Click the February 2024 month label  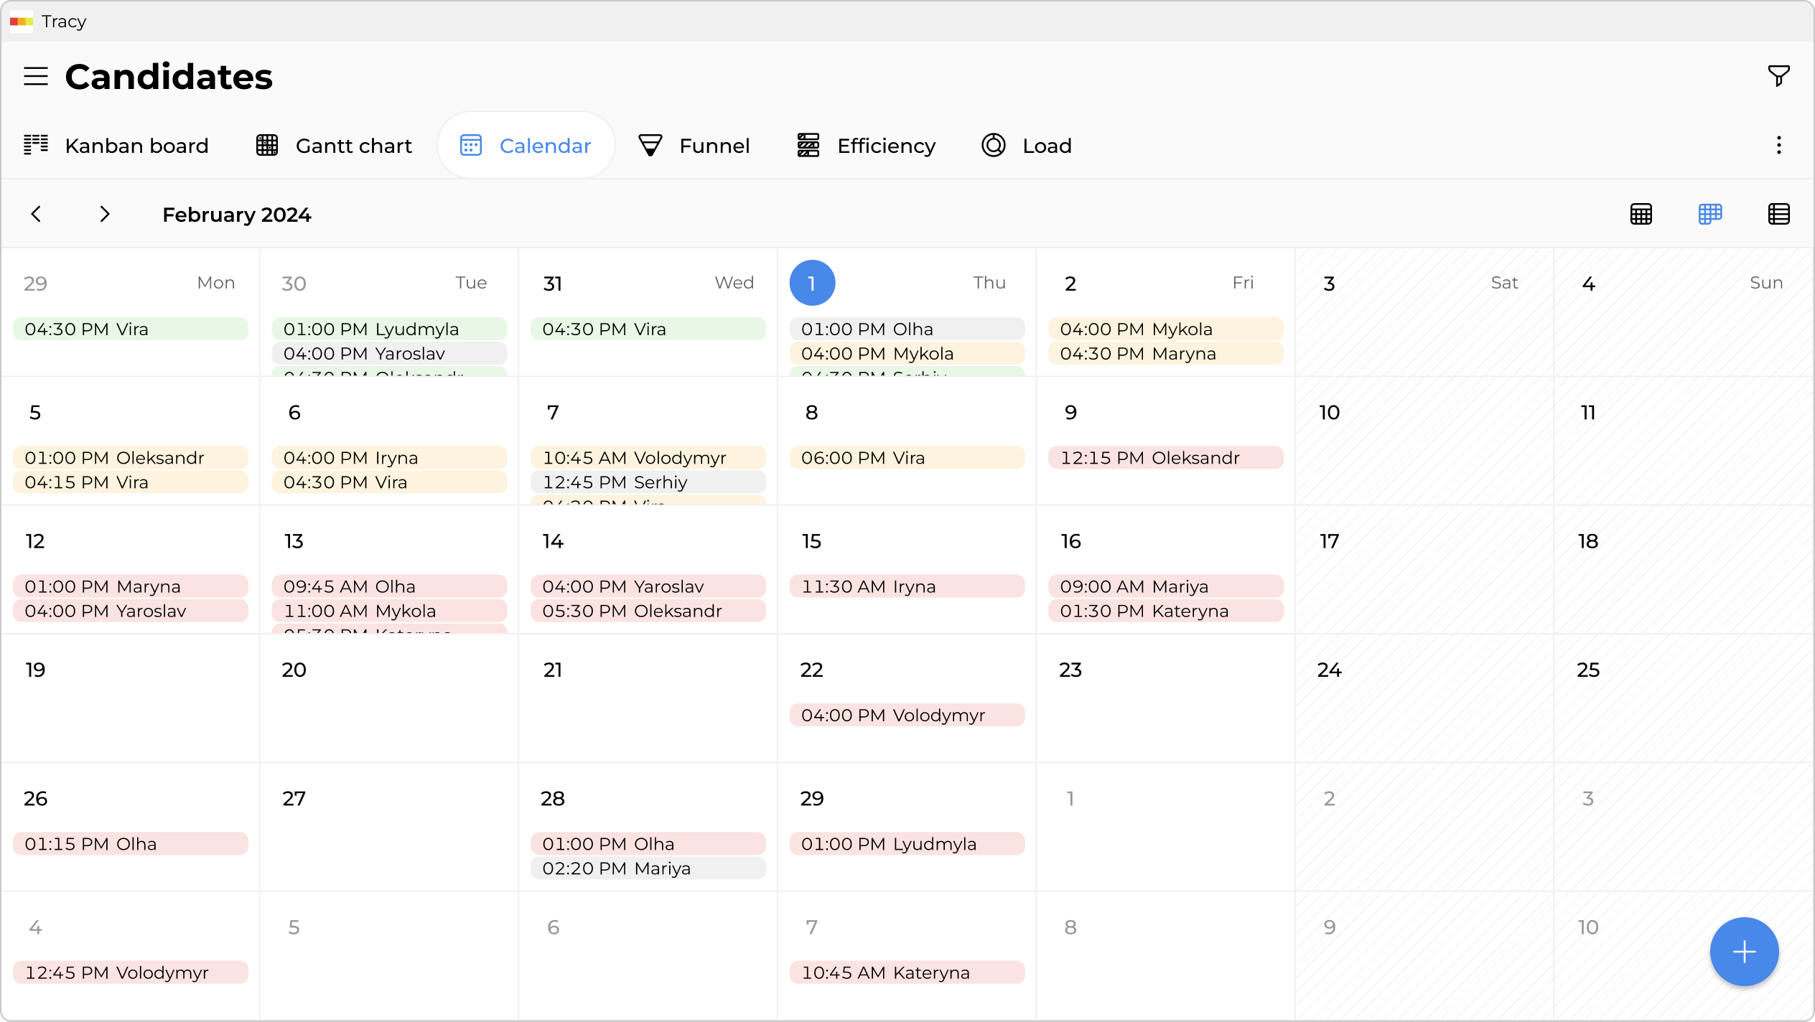click(x=237, y=215)
